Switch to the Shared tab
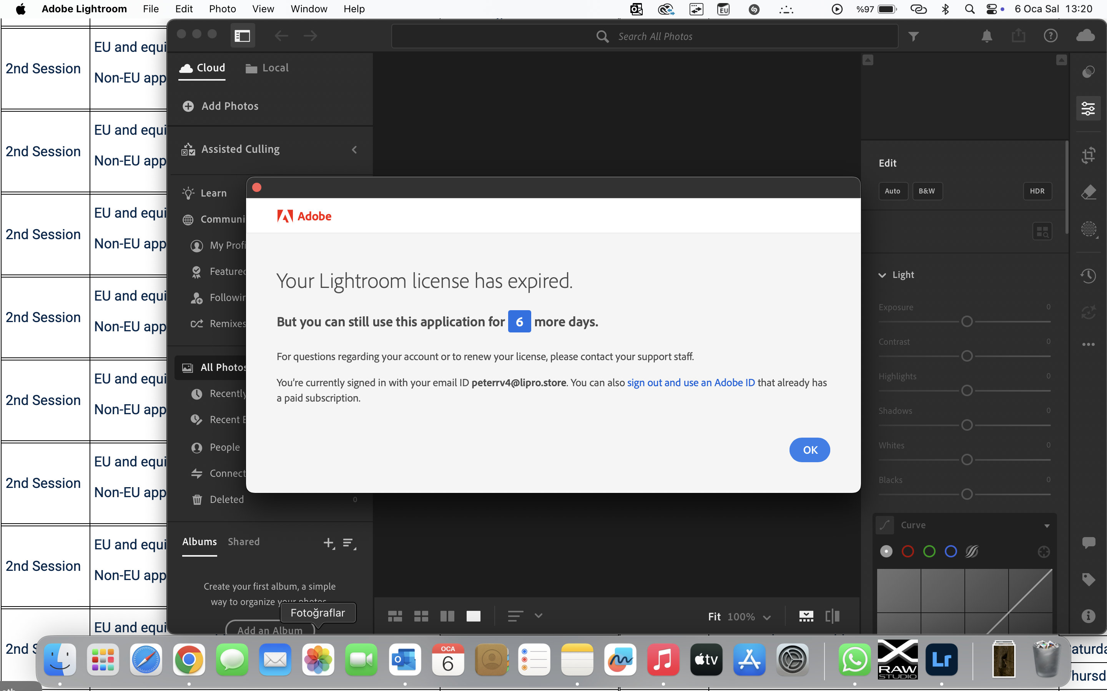This screenshot has width=1107, height=691. (x=244, y=542)
